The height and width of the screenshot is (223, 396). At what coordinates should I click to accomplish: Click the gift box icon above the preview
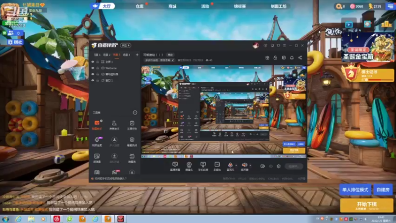(267, 57)
